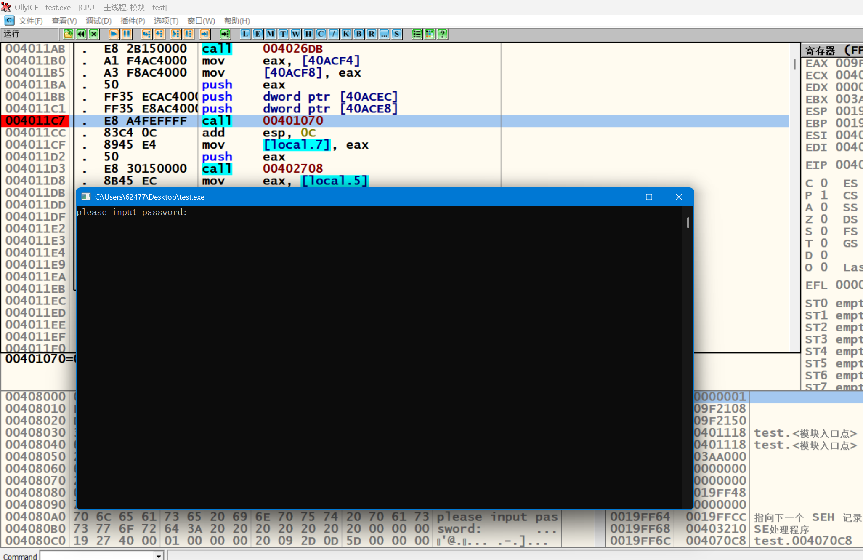This screenshot has width=863, height=560.
Task: Toggle the Zero flag Z value
Action: tap(824, 219)
